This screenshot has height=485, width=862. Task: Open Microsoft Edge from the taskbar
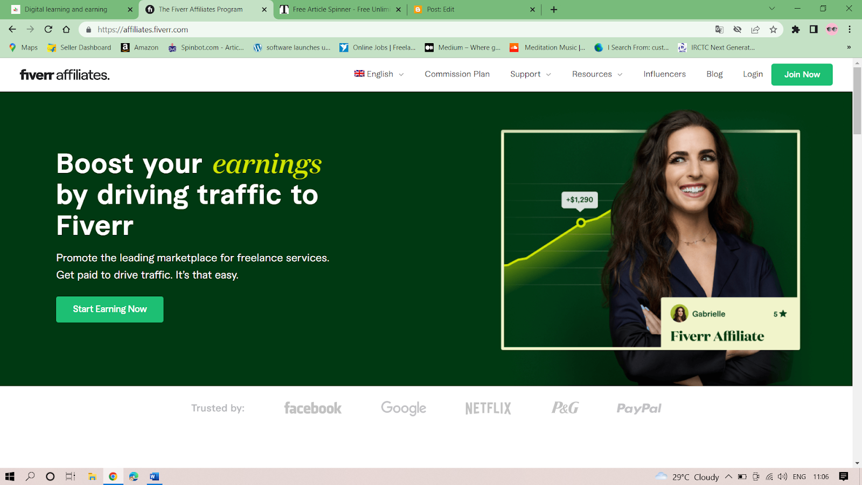(x=134, y=476)
